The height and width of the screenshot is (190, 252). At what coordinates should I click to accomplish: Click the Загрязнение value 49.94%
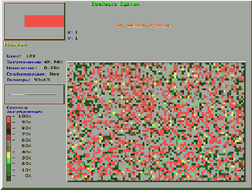coord(53,62)
